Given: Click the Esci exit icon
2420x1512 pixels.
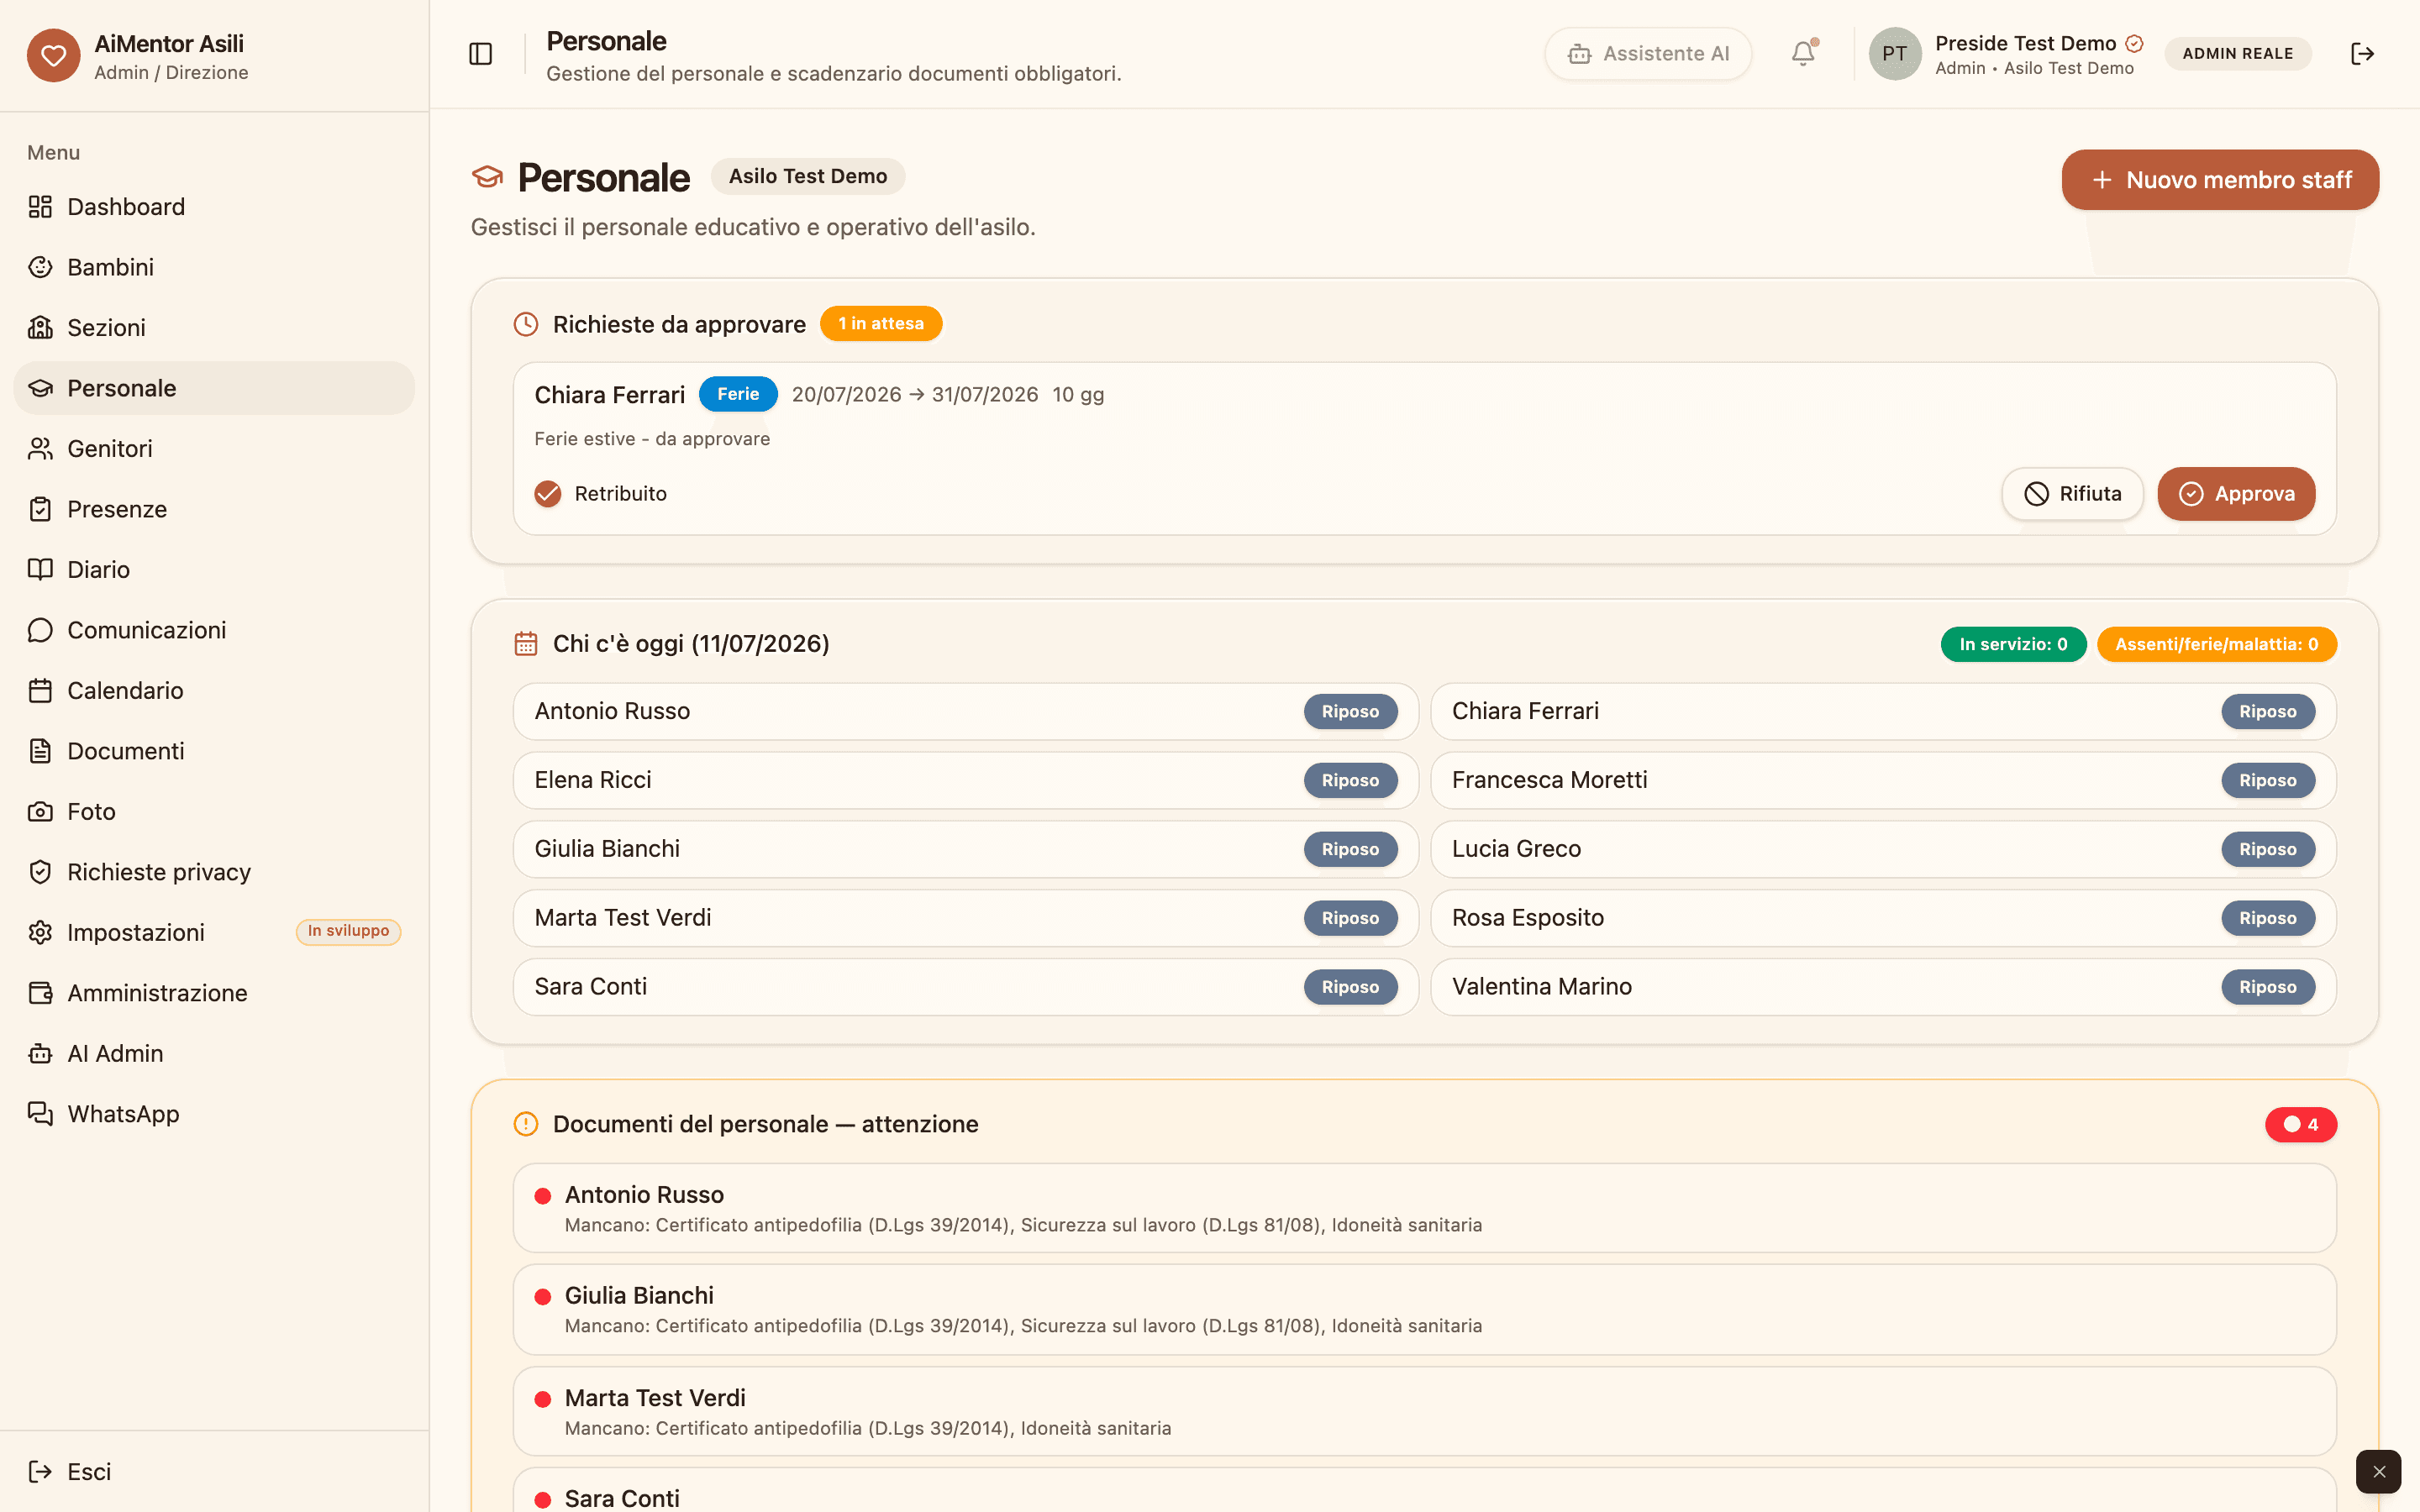Looking at the screenshot, I should [40, 1472].
